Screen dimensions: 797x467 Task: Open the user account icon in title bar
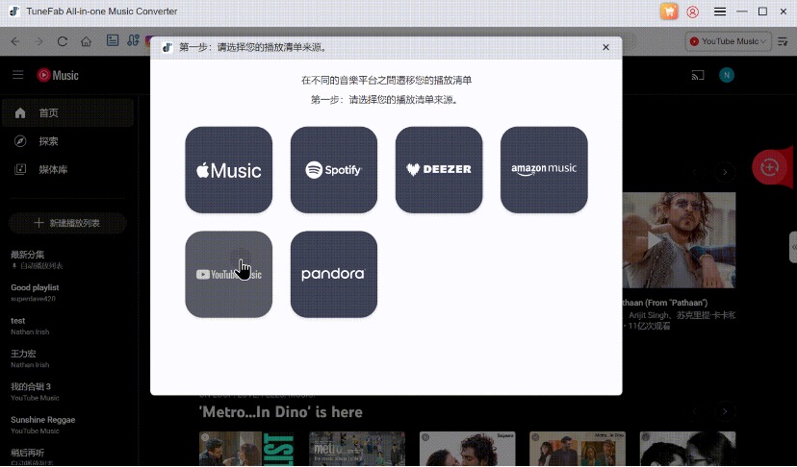click(692, 12)
